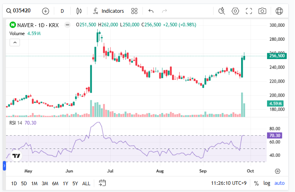Open time axis settings gear icon
Image resolution: width=295 pixels, height=192 pixels.
(x=277, y=171)
